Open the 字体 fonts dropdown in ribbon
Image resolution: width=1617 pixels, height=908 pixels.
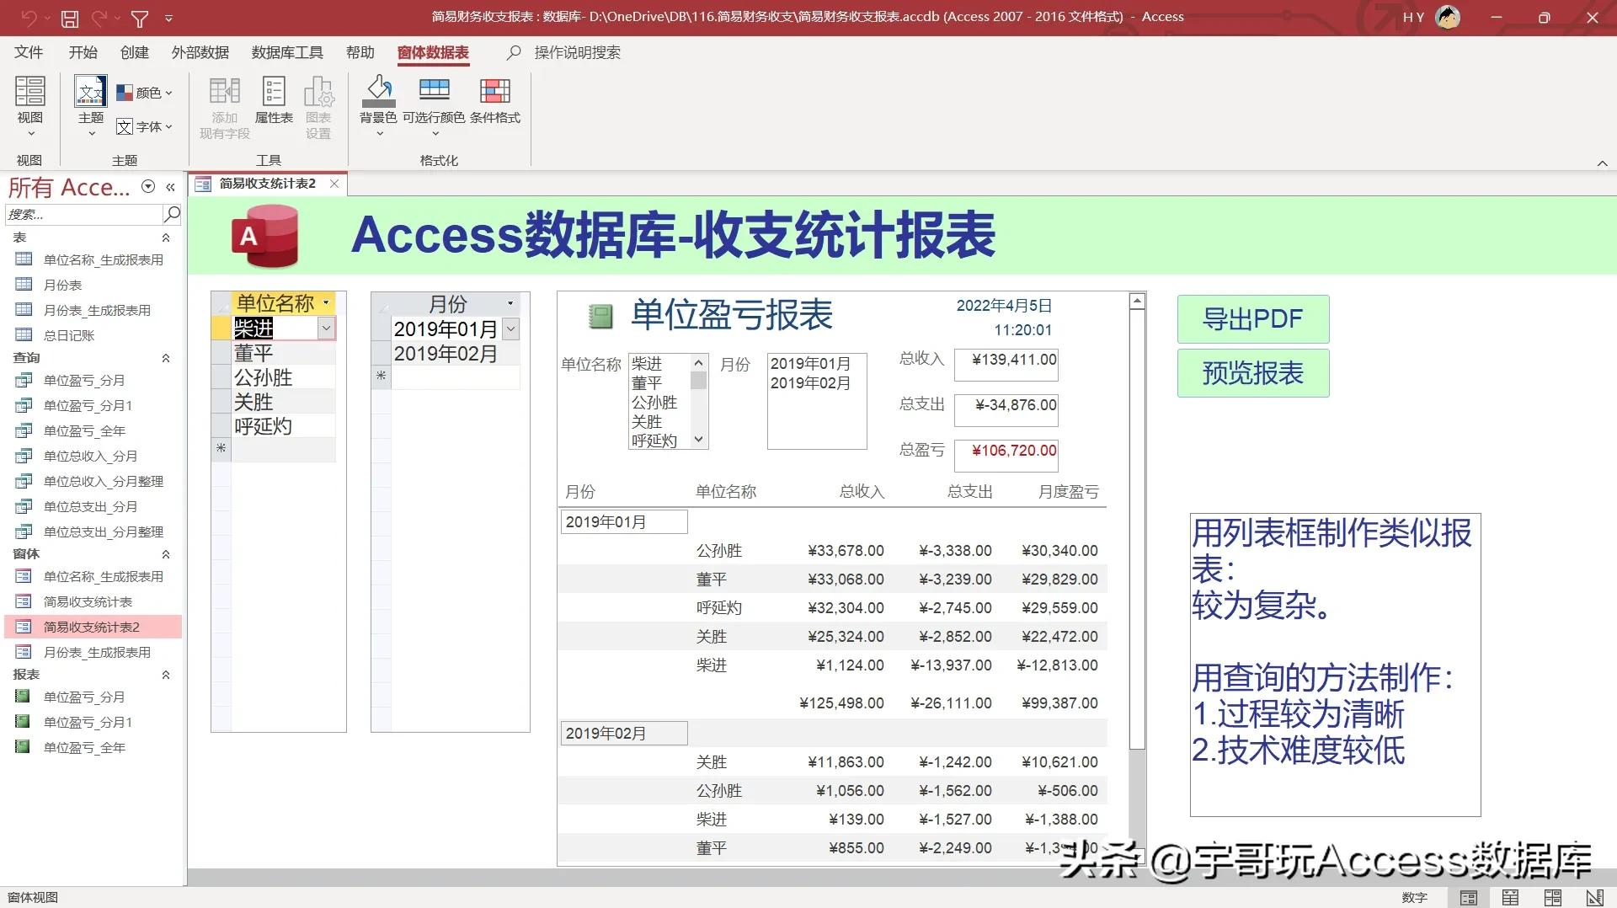click(x=144, y=126)
